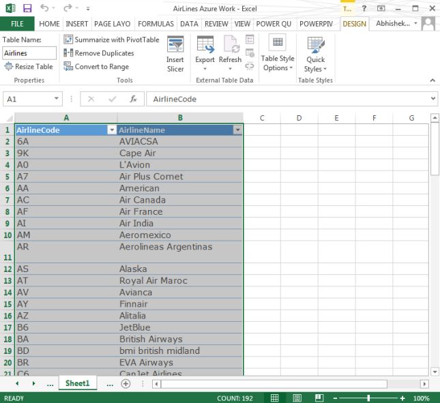Open the POWERPIVOT tab
The image size is (440, 403).
pyautogui.click(x=316, y=24)
